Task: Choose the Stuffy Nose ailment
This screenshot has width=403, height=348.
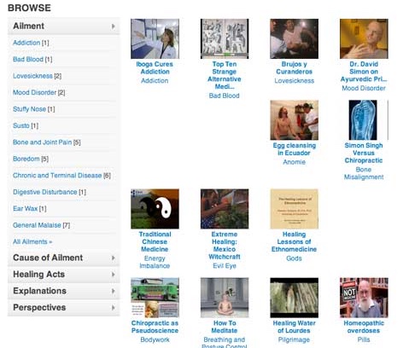Action: coord(29,109)
